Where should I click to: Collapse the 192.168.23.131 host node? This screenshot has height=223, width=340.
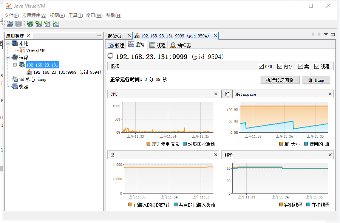pos(15,65)
